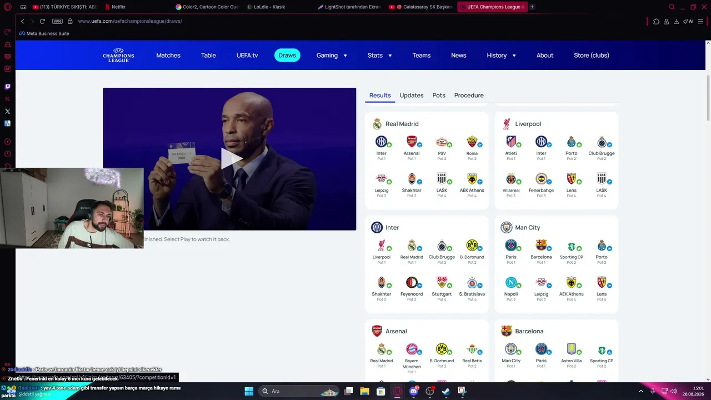The width and height of the screenshot is (711, 400).
Task: Open the Windows Start menu
Action: pos(249,391)
